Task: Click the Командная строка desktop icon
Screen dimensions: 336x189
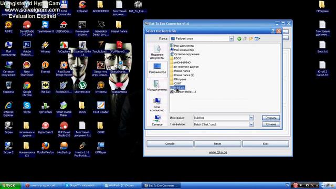Action: pos(82,28)
